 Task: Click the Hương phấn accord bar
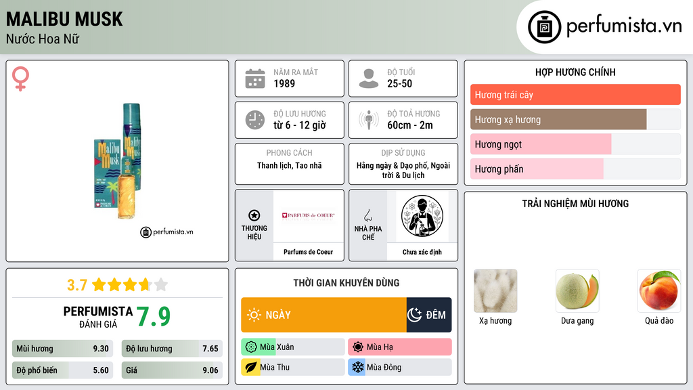tap(575, 169)
